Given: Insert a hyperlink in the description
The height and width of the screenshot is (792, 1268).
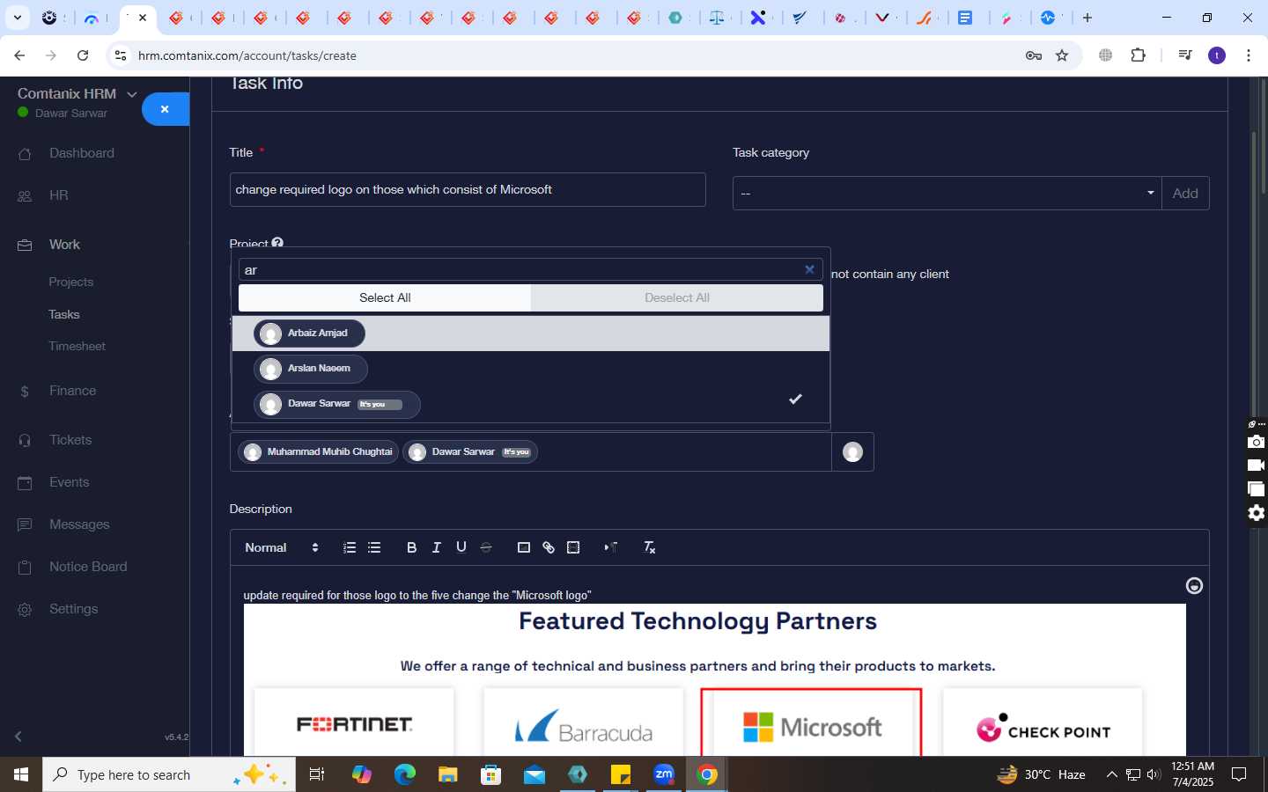Looking at the screenshot, I should (549, 547).
